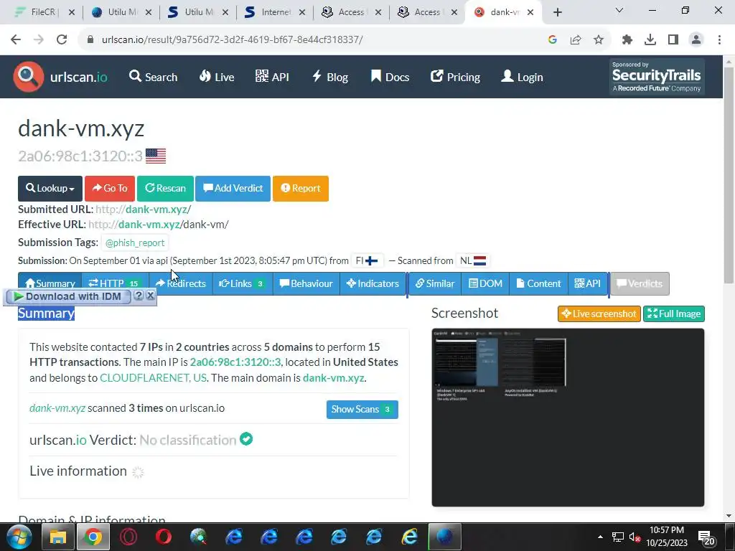Open the Chrome downloads icon
The width and height of the screenshot is (735, 551).
click(x=650, y=40)
